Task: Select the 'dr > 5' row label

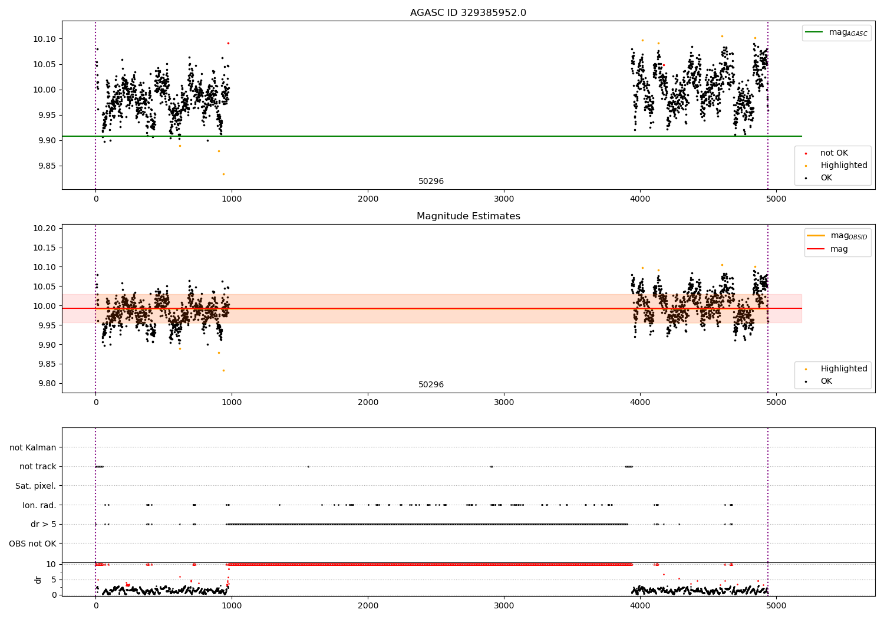Action: 44,525
